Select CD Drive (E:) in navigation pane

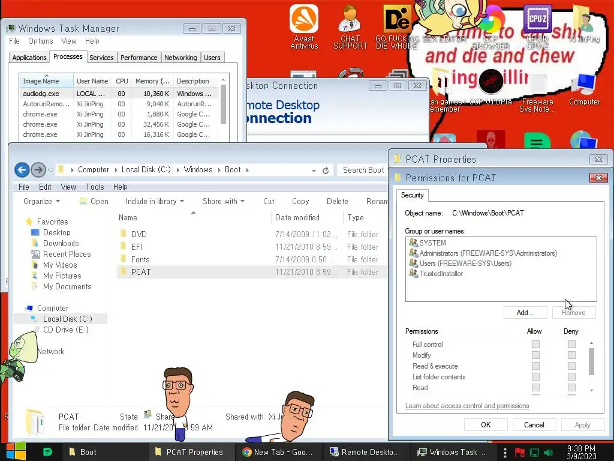(x=65, y=330)
